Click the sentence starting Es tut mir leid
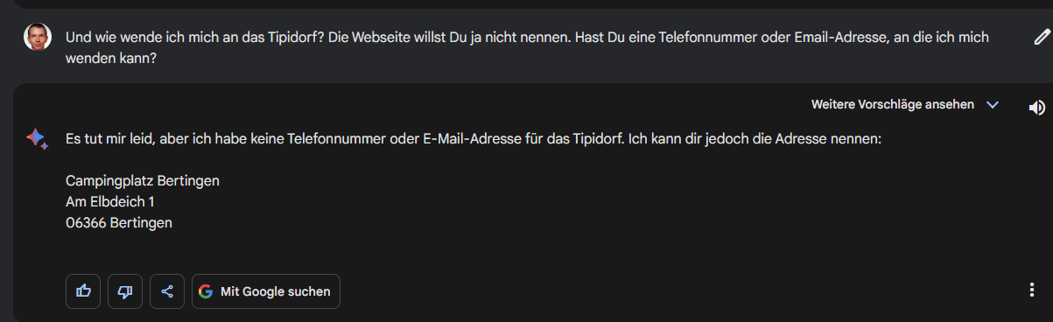The height and width of the screenshot is (322, 1053). click(474, 139)
